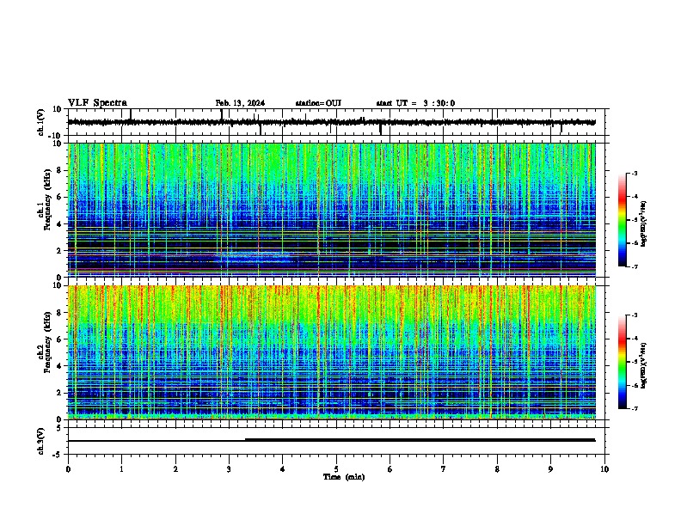Click the '-3' label on ch.1 colorbar
Image resolution: width=681 pixels, height=526 pixels.
[635, 174]
